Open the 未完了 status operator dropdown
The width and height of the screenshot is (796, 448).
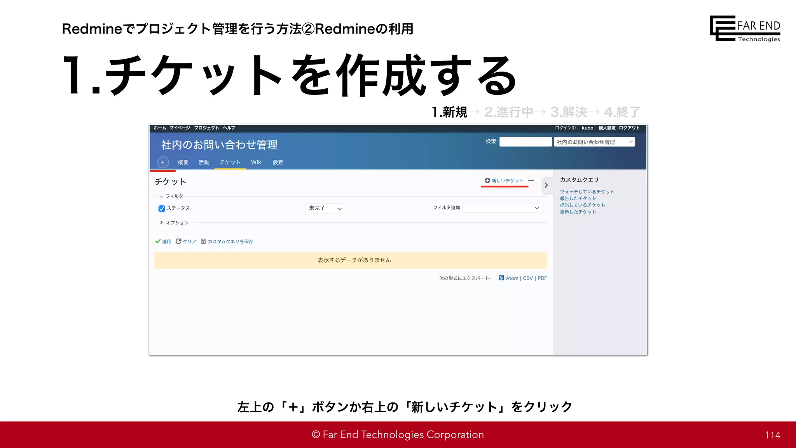[x=326, y=208]
